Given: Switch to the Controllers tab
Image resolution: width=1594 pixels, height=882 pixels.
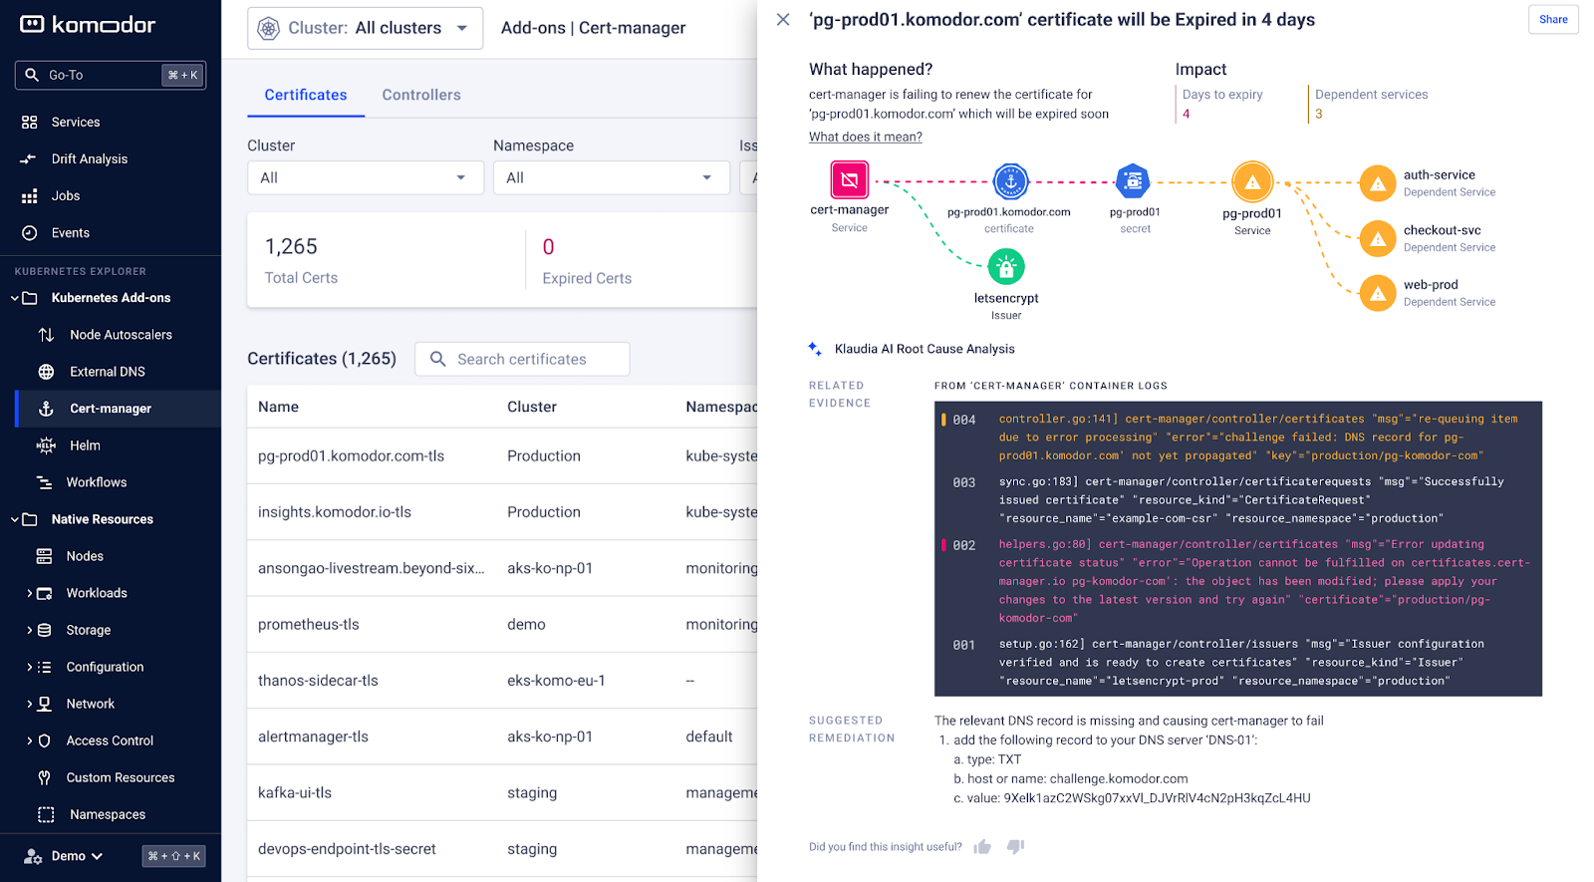Looking at the screenshot, I should click(x=421, y=95).
